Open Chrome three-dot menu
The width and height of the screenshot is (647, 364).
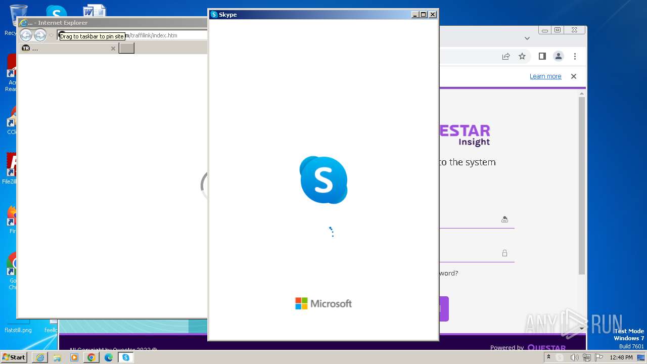pyautogui.click(x=575, y=56)
